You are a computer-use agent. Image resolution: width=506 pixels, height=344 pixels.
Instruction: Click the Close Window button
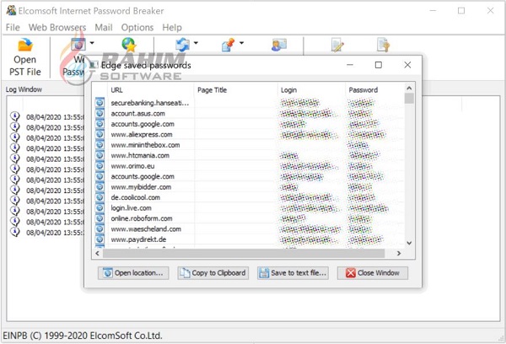(373, 273)
